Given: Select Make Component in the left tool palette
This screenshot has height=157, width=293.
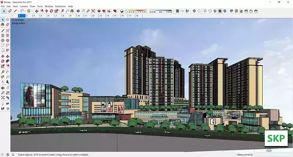Looking at the screenshot, I should coord(8,19).
